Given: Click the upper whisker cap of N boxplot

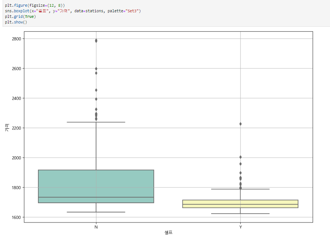Looking at the screenshot, I should [x=96, y=122].
